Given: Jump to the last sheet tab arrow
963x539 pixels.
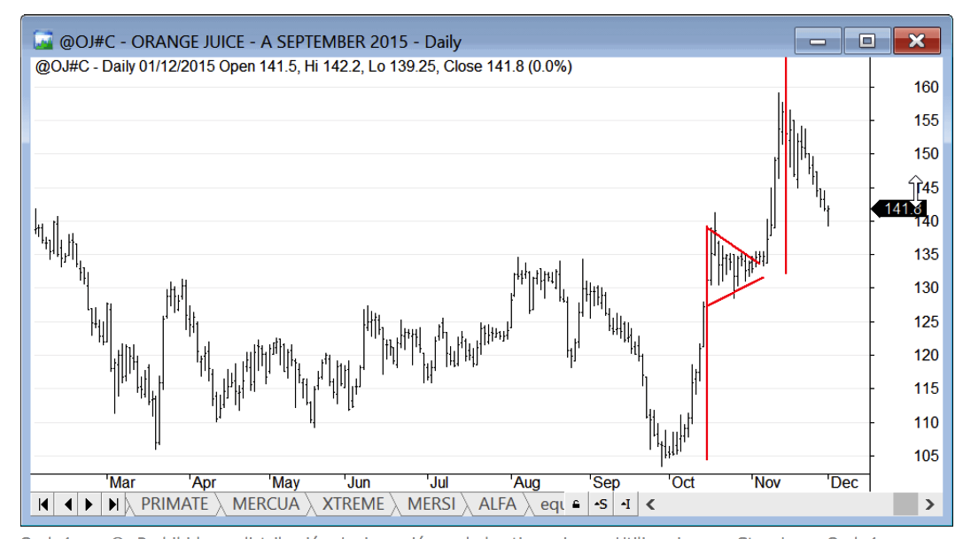Looking at the screenshot, I should tap(113, 504).
